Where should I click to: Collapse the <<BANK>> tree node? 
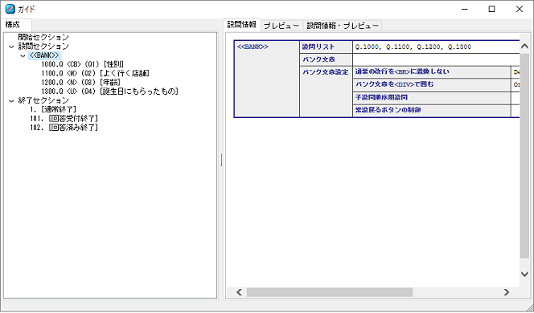23,55
